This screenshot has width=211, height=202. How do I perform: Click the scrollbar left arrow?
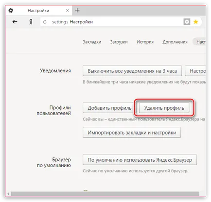click(x=8, y=194)
